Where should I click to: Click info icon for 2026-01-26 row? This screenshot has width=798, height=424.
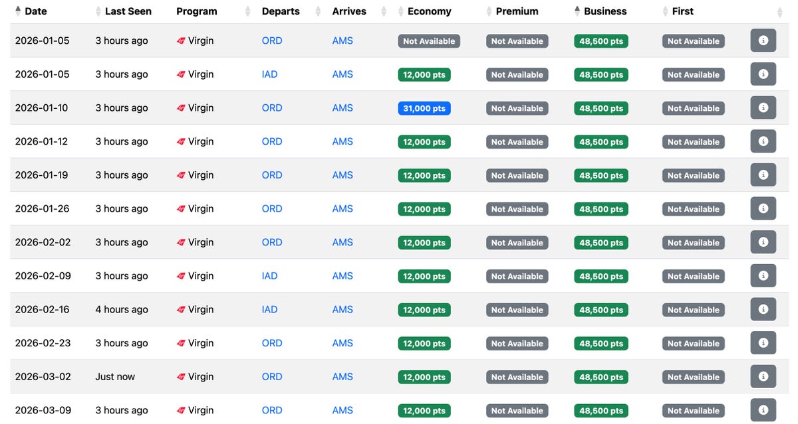pos(763,208)
